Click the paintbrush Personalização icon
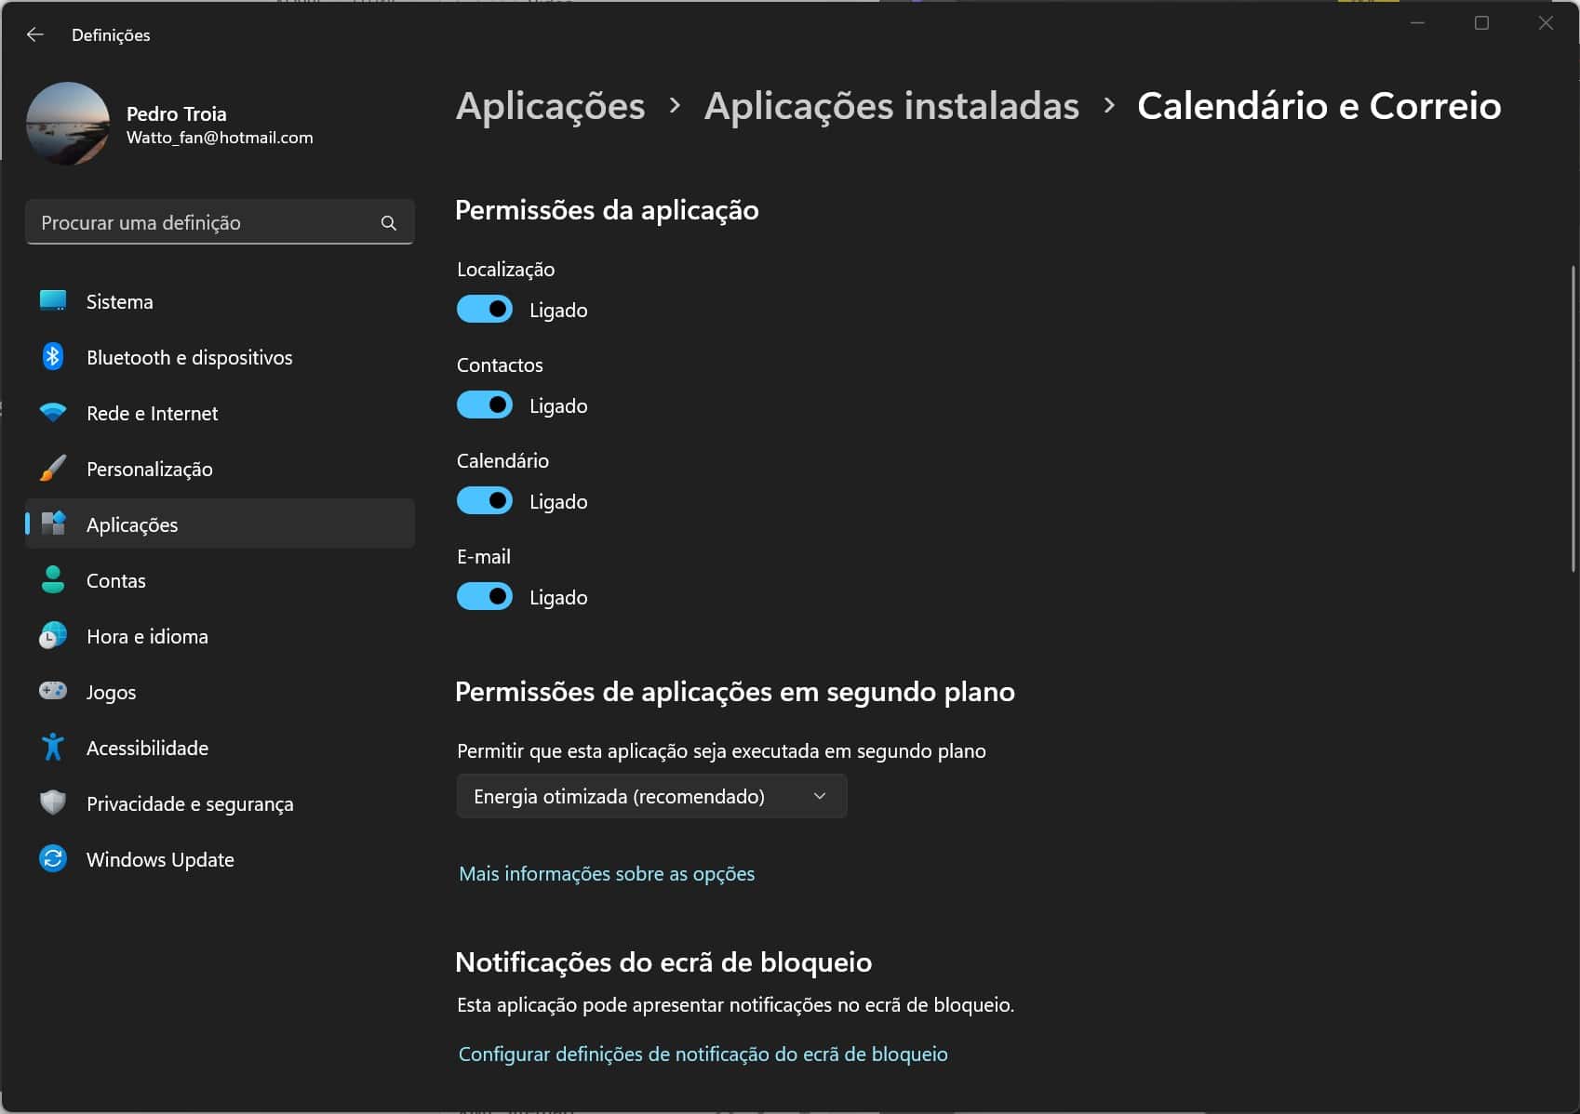Viewport: 1580px width, 1114px height. point(53,469)
